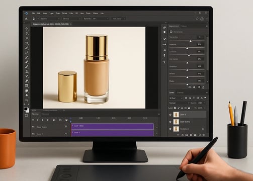The image size is (253, 181).
Task: Click the scissors split icon in timeline
Action: pyautogui.click(x=60, y=120)
